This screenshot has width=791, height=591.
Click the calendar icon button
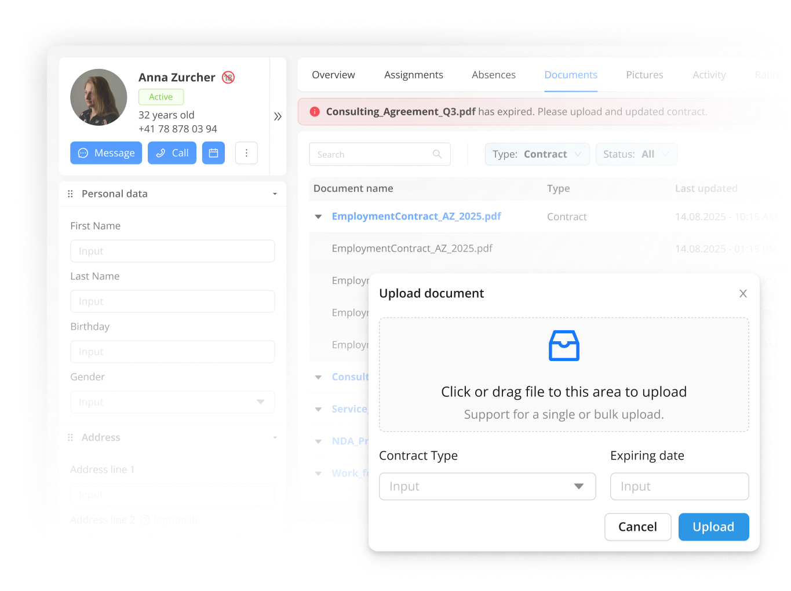(x=213, y=153)
